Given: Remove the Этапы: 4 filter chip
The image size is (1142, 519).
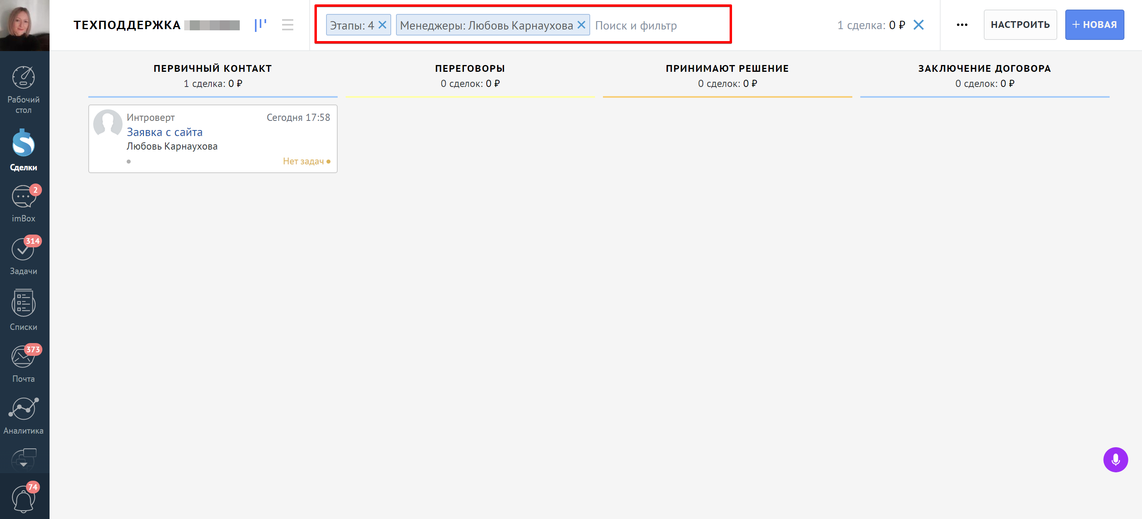Looking at the screenshot, I should (382, 25).
